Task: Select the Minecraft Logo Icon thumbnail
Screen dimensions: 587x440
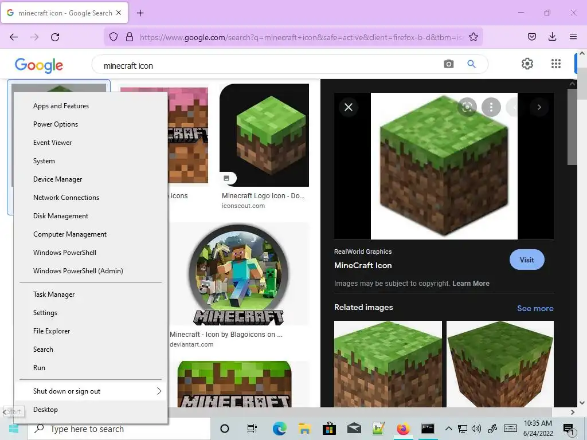Action: (x=264, y=135)
